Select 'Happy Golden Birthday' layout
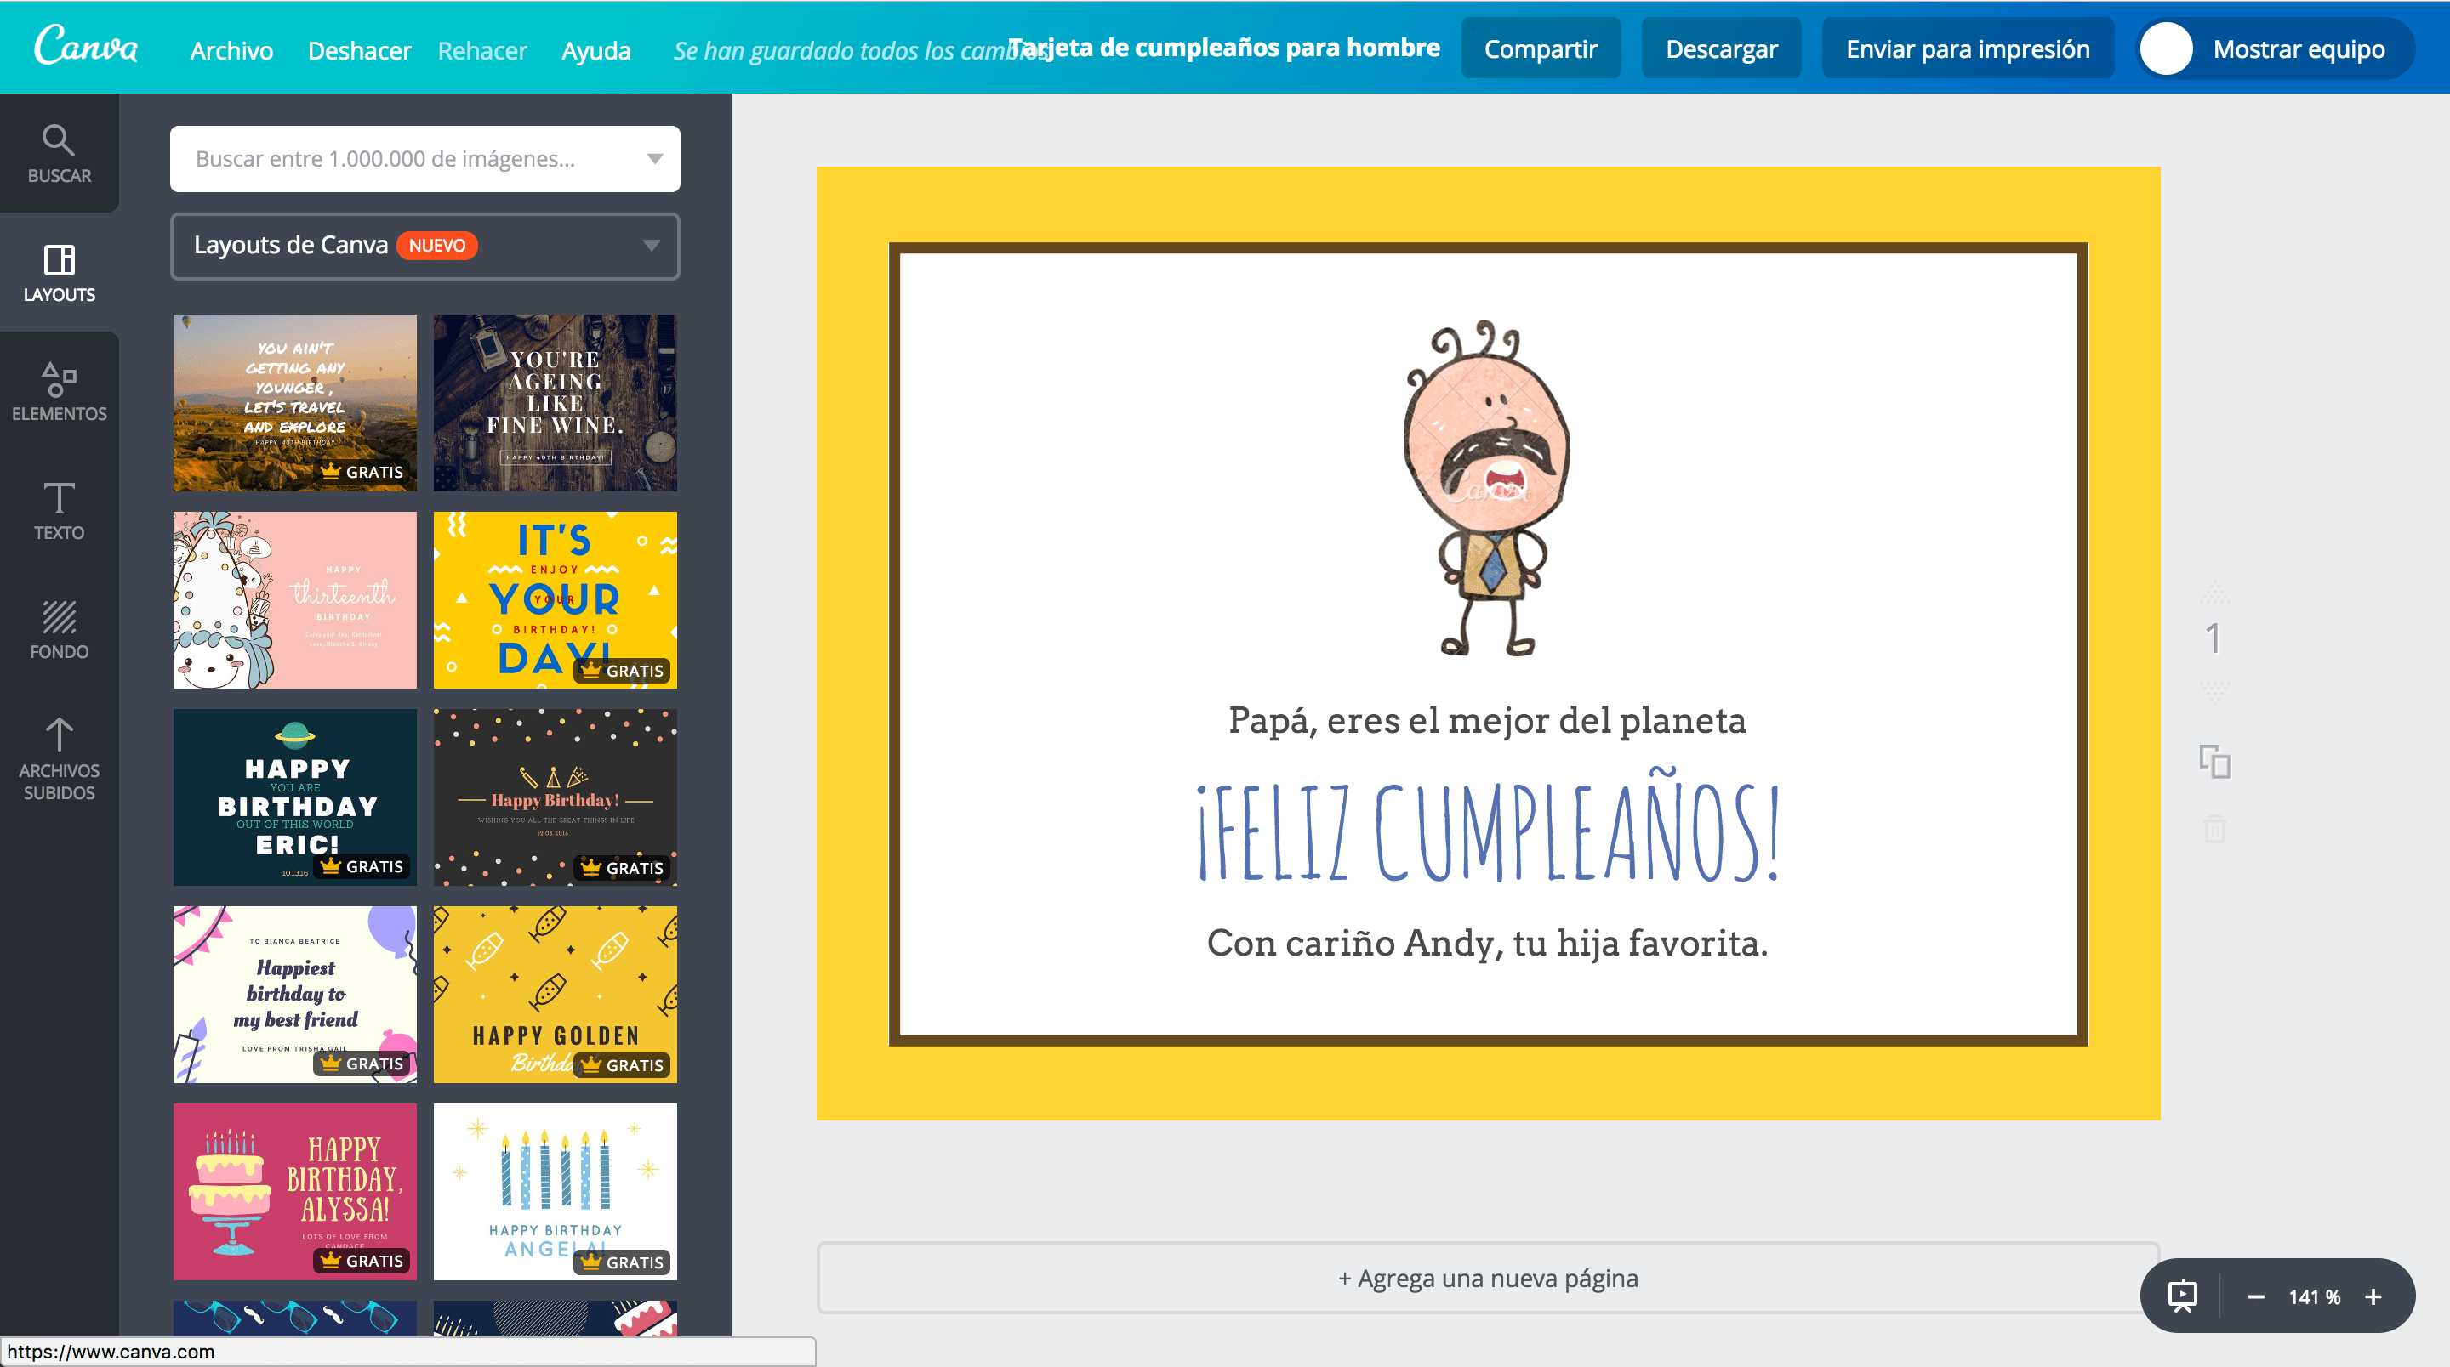 tap(555, 994)
